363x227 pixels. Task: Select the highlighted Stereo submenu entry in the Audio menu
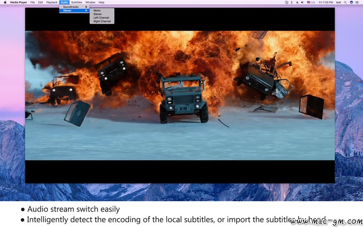coord(74,10)
